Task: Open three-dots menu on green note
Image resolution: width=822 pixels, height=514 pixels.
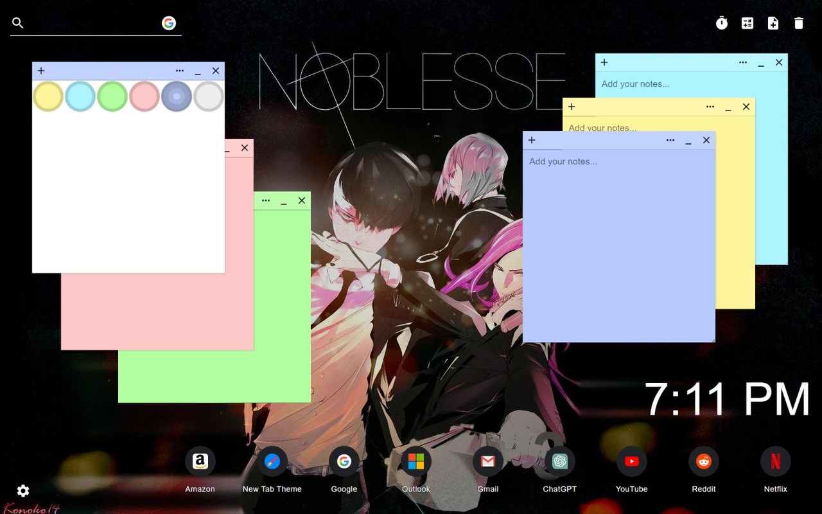Action: click(266, 200)
